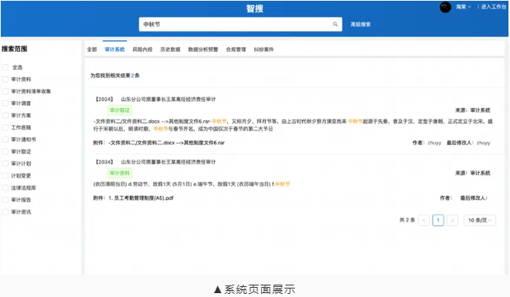
Task: Select the 法律法规库 checkbox
Action: (x=5, y=187)
